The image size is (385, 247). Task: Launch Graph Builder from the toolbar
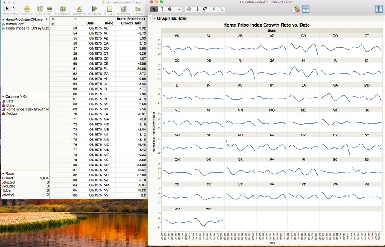pos(62,8)
